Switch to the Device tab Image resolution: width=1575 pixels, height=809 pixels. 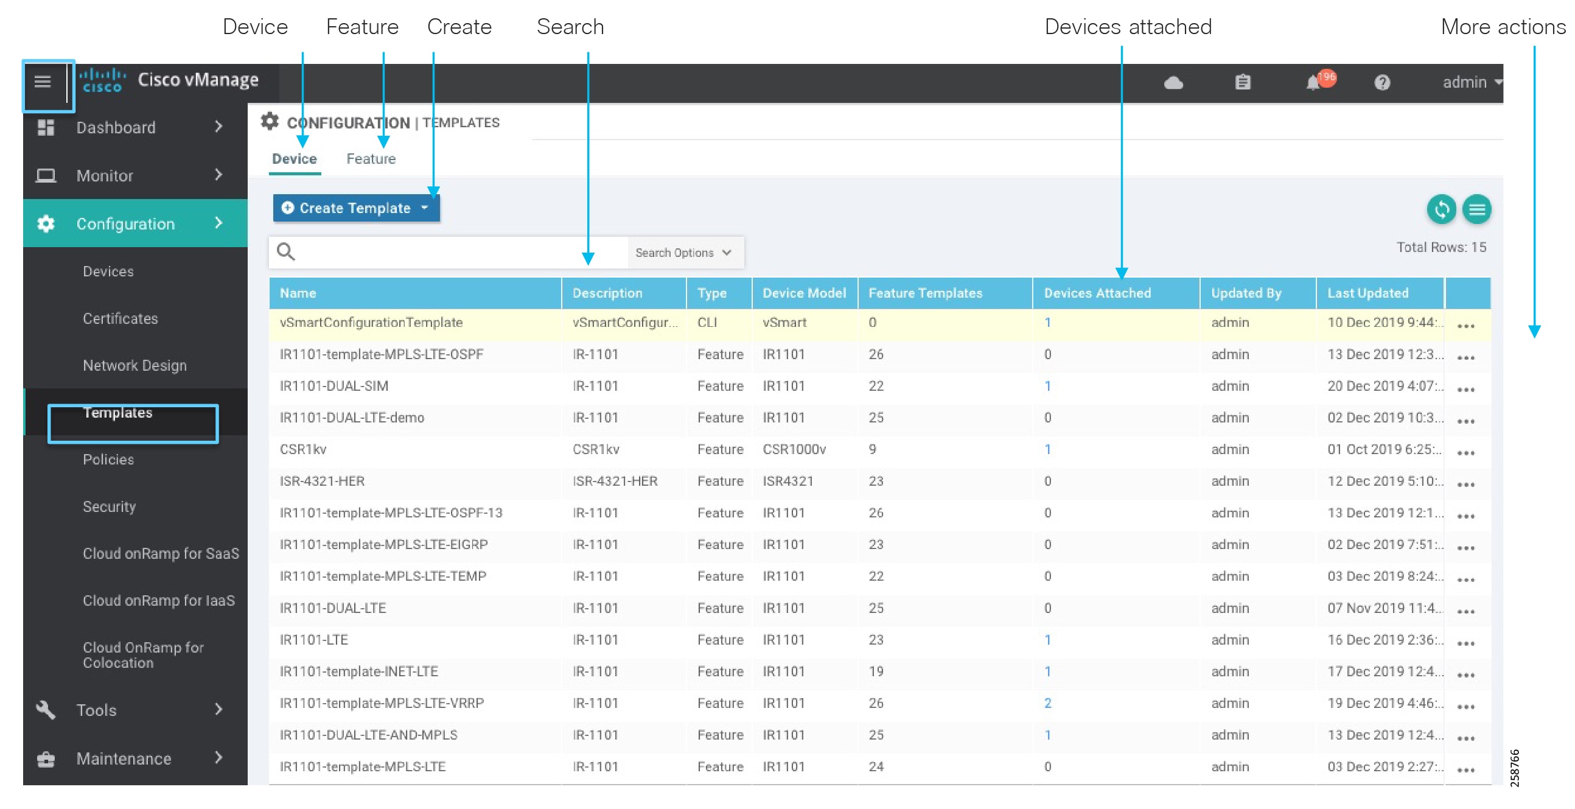coord(294,159)
